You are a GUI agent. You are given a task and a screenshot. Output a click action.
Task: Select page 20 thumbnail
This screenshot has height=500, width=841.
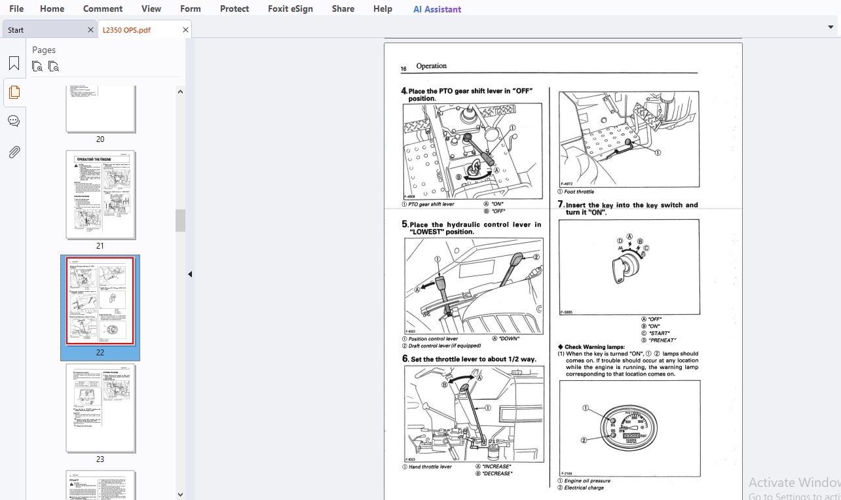click(x=100, y=109)
